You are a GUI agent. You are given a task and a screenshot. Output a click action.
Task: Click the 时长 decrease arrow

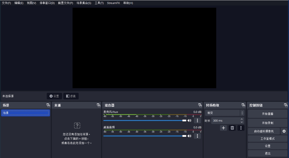(x=241, y=122)
